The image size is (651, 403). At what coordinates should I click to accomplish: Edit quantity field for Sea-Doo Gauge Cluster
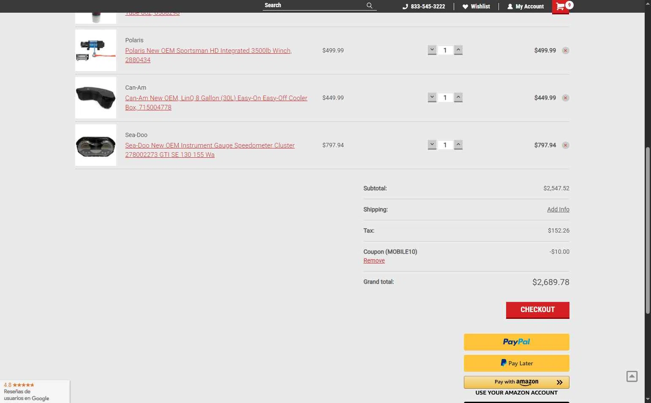pyautogui.click(x=445, y=145)
